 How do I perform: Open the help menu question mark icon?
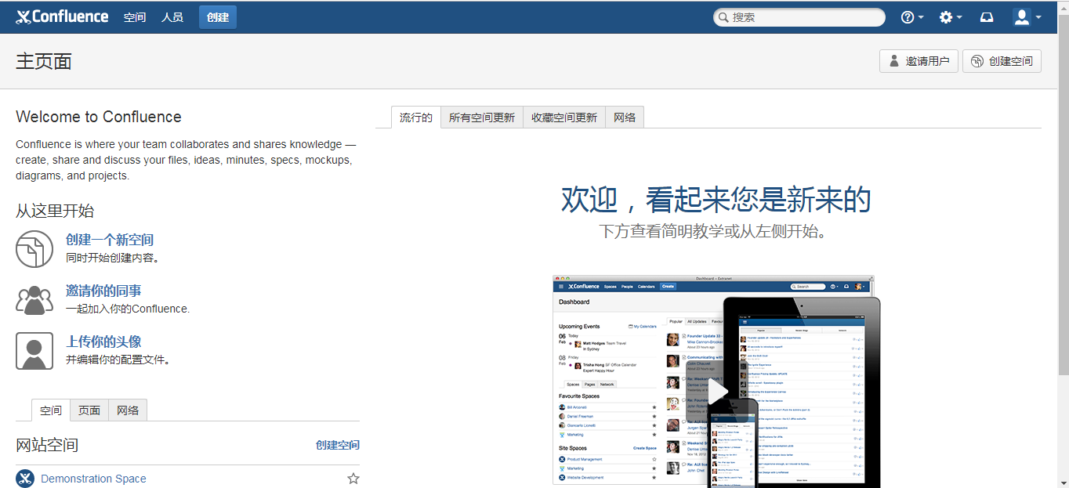click(x=908, y=17)
